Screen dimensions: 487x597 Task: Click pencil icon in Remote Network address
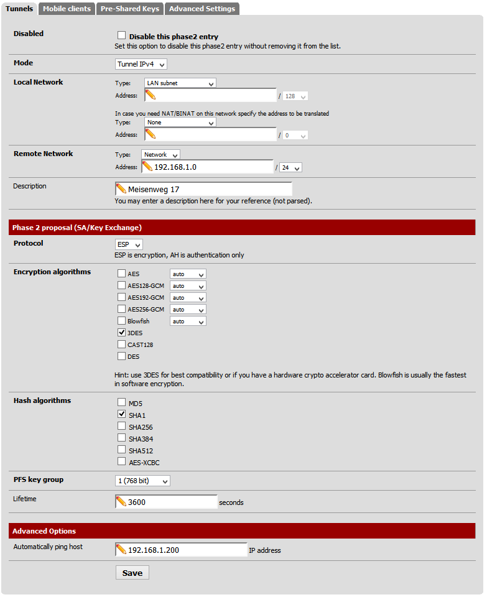click(x=148, y=167)
